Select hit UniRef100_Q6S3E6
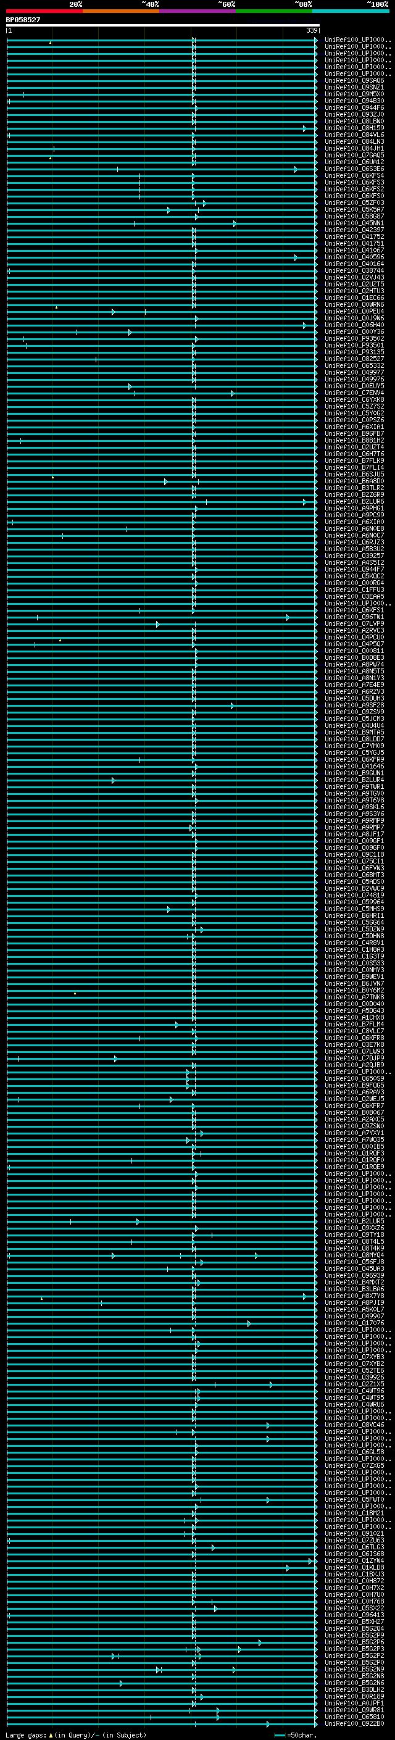395x1740 pixels. tap(354, 169)
